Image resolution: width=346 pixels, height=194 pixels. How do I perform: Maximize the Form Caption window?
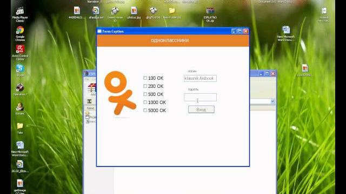point(240,31)
